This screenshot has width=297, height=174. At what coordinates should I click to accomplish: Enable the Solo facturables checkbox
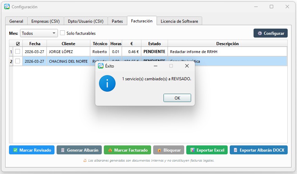click(x=62, y=33)
